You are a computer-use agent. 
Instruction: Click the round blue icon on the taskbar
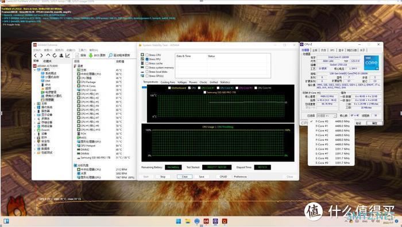click(197, 221)
